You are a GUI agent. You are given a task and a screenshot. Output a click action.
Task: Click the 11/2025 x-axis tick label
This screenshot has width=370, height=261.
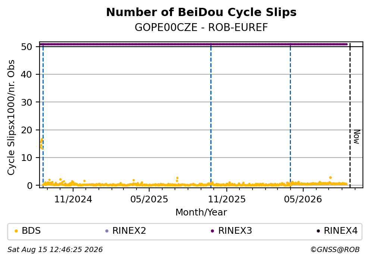pos(226,199)
